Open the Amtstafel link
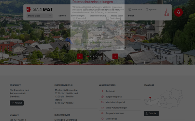Screen dimensions: 195x121 pos(110,91)
